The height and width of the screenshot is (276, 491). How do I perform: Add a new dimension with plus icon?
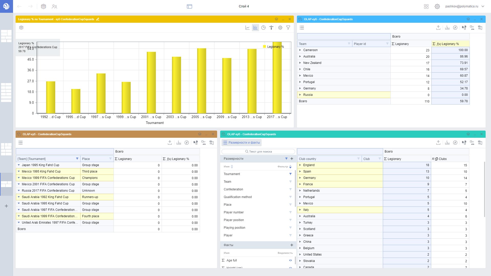292,159
